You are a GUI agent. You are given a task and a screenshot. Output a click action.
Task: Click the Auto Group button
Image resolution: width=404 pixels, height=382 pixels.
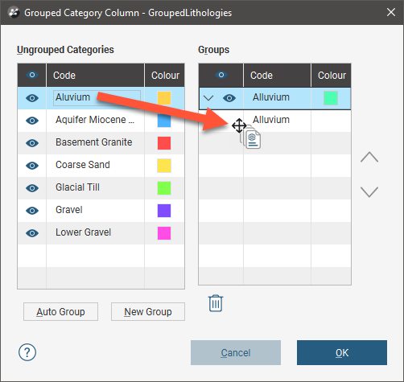pyautogui.click(x=60, y=311)
